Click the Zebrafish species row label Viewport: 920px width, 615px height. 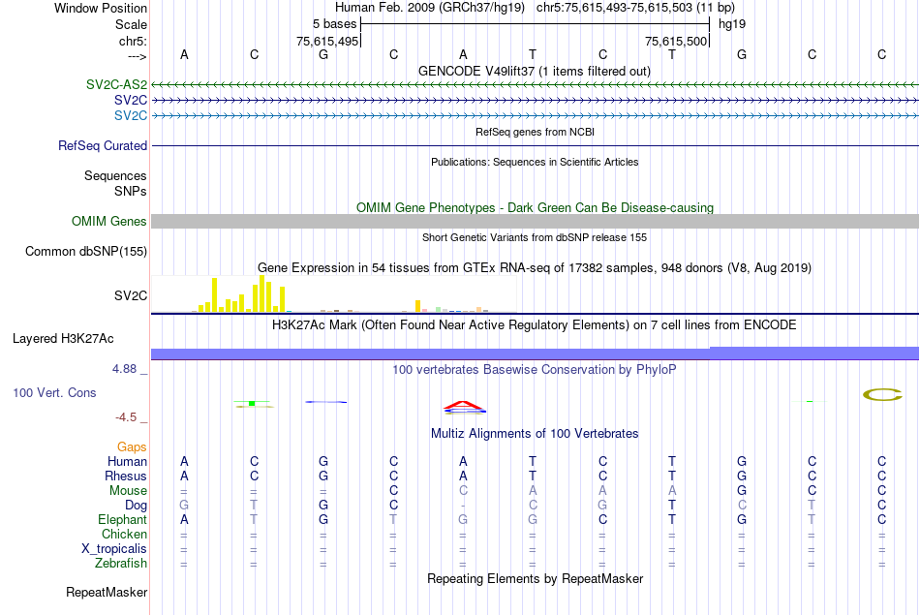point(121,563)
